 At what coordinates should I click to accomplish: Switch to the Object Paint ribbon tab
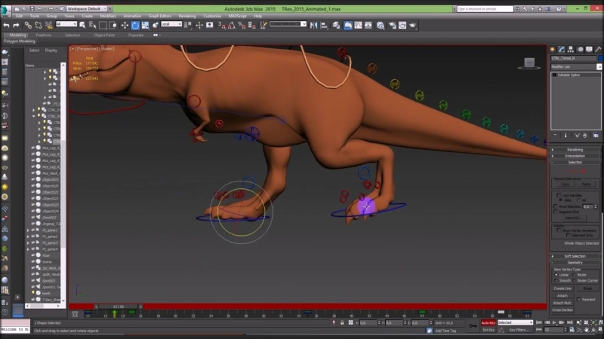[104, 35]
